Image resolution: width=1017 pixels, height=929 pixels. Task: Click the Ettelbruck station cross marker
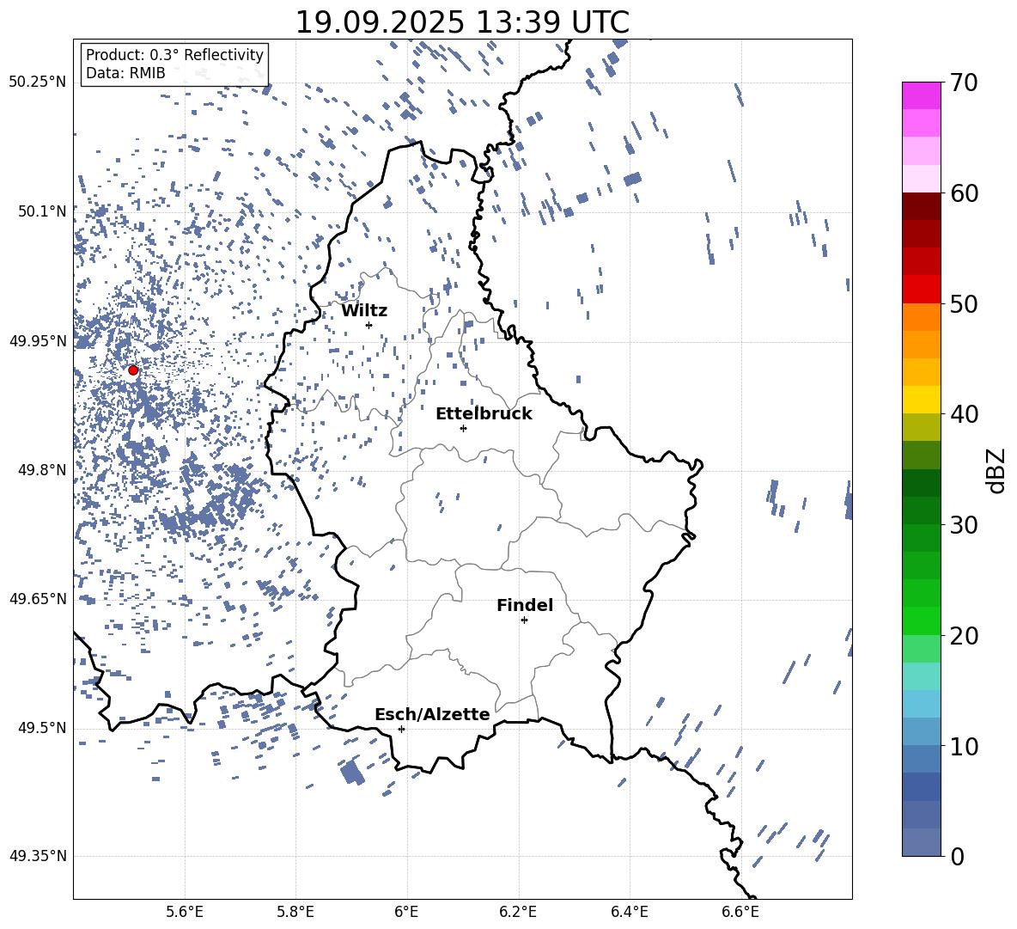(463, 428)
